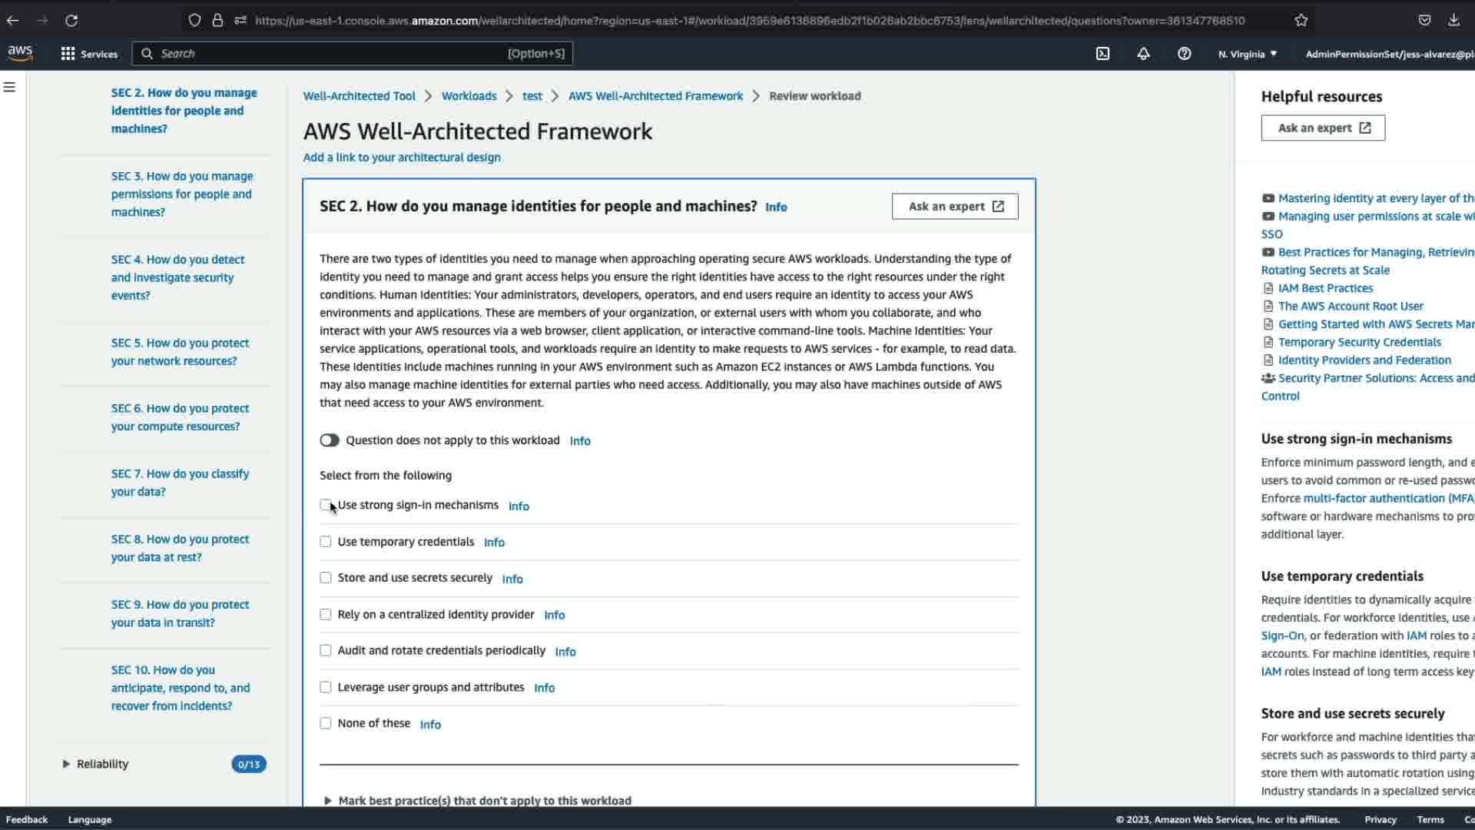Focus the AWS console search field
Image resolution: width=1475 pixels, height=830 pixels.
pos(330,54)
